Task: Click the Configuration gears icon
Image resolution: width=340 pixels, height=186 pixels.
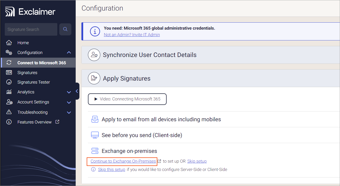Action: (9, 52)
